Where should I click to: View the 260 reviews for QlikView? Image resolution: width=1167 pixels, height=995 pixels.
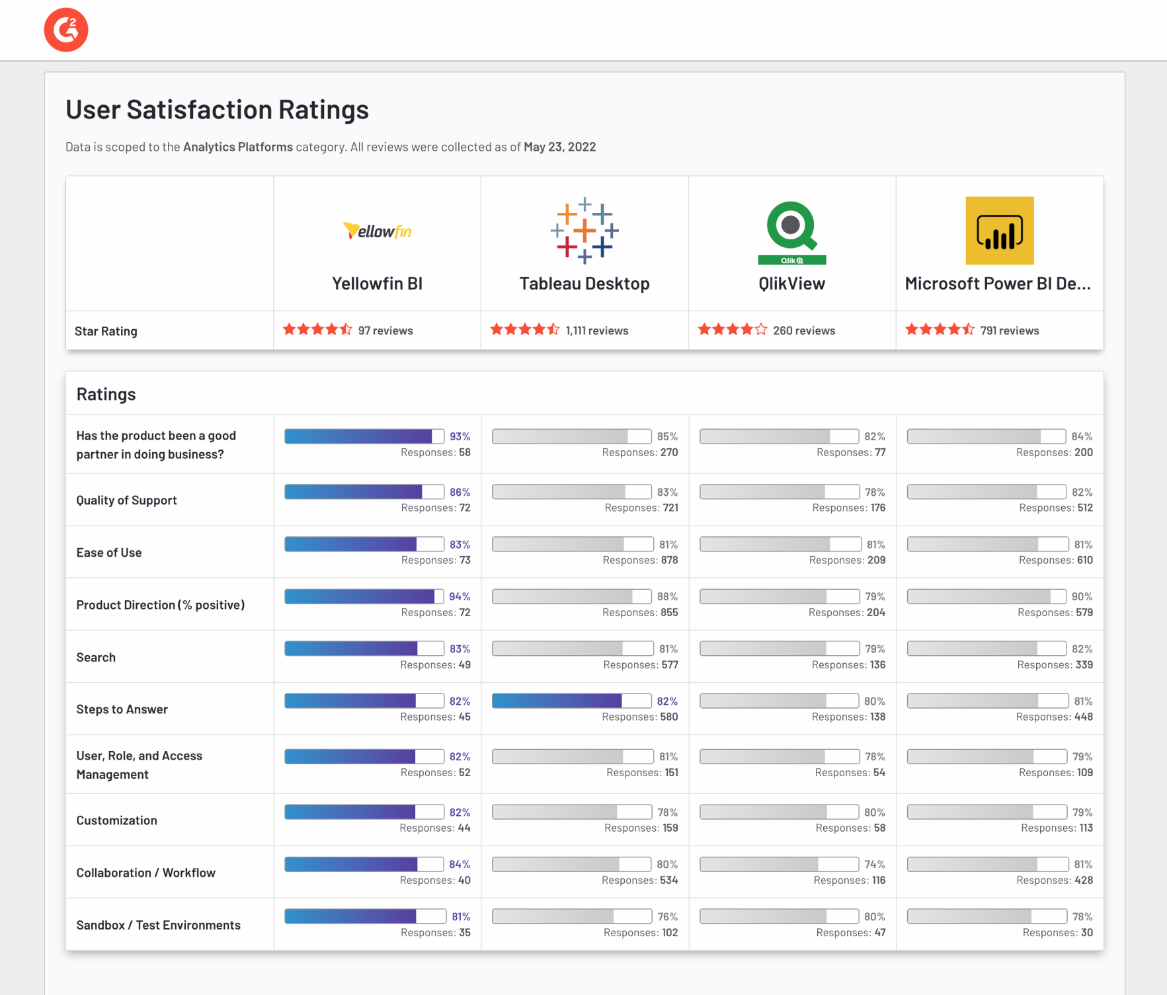[x=804, y=331]
